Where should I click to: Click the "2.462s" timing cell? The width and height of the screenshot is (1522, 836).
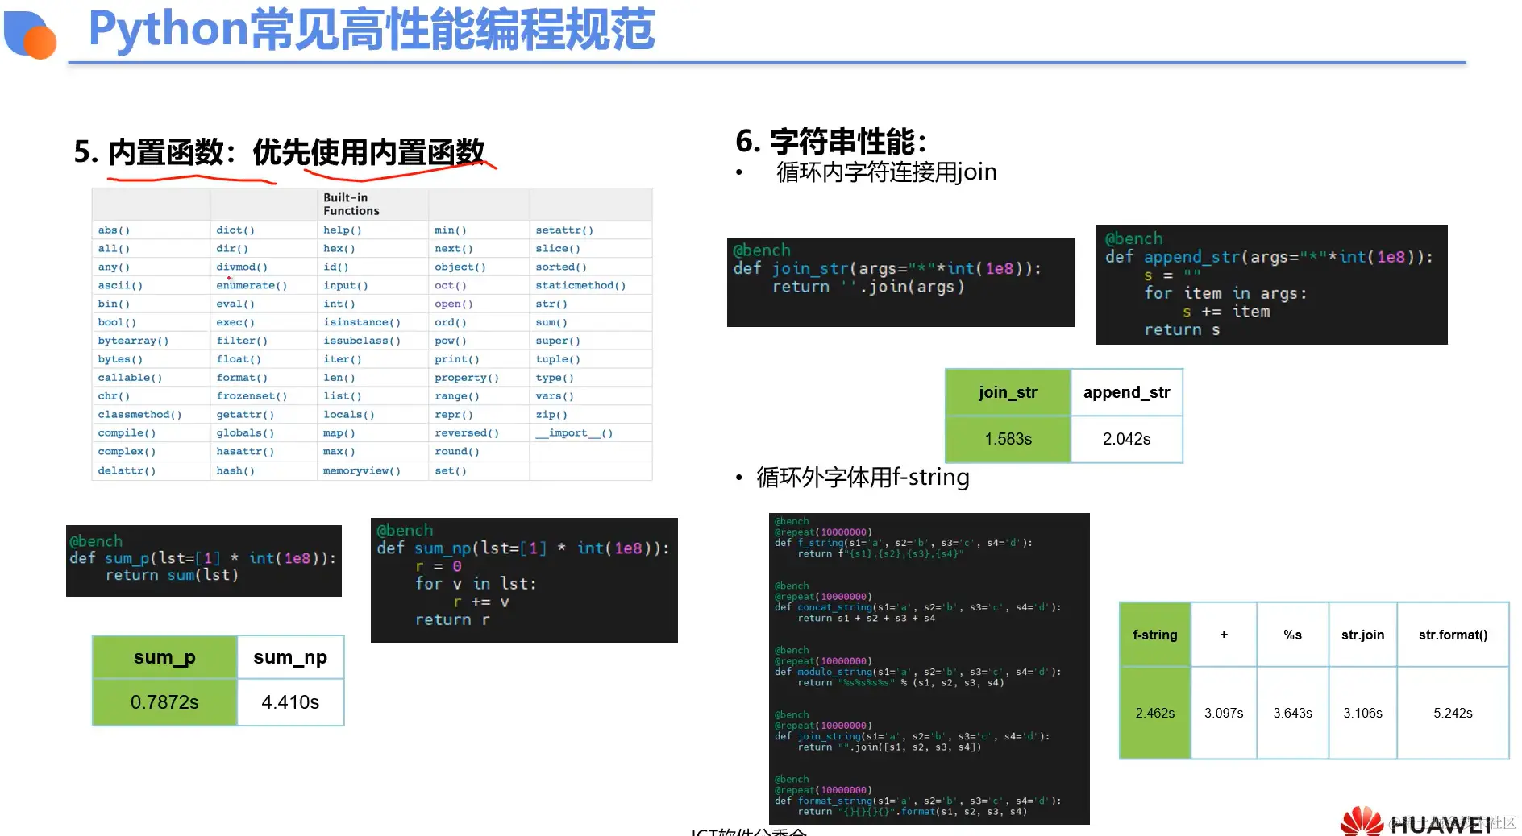1155,713
